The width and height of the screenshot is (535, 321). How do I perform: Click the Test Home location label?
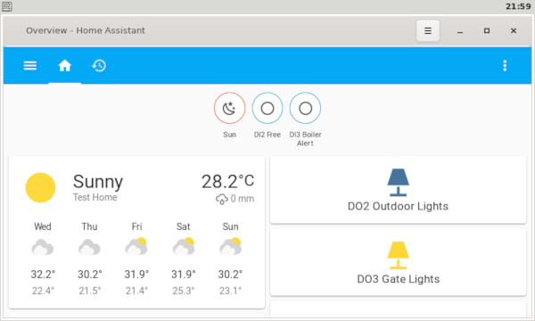coord(95,197)
